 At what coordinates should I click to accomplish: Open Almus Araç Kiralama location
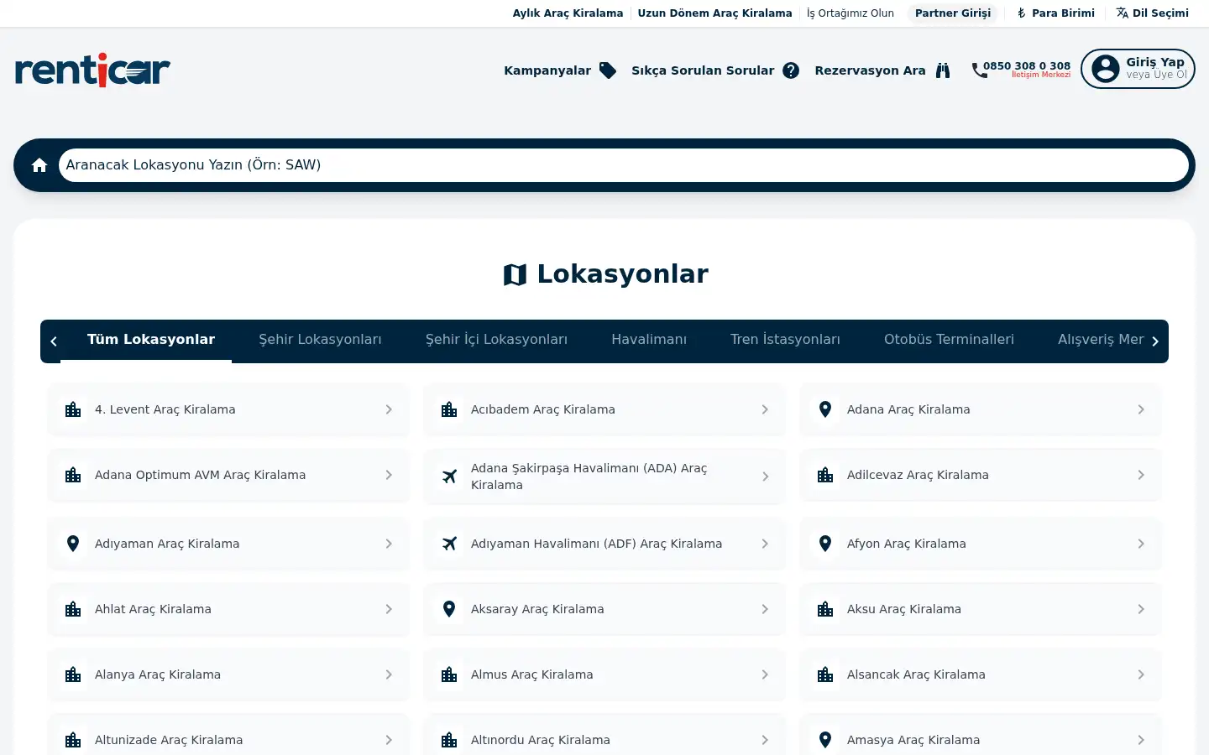coord(604,674)
